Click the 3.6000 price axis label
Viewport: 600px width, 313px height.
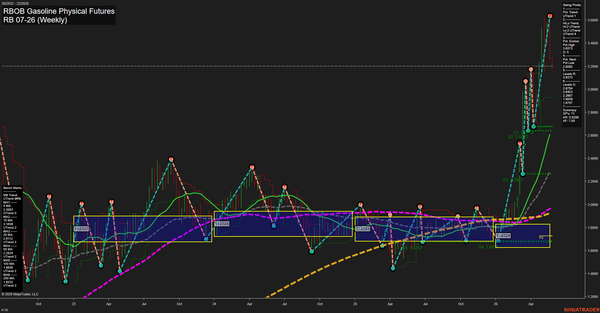(593, 20)
